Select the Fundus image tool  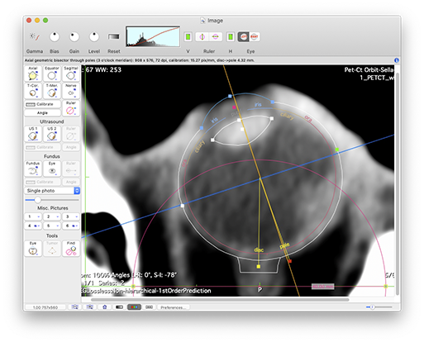coord(33,169)
